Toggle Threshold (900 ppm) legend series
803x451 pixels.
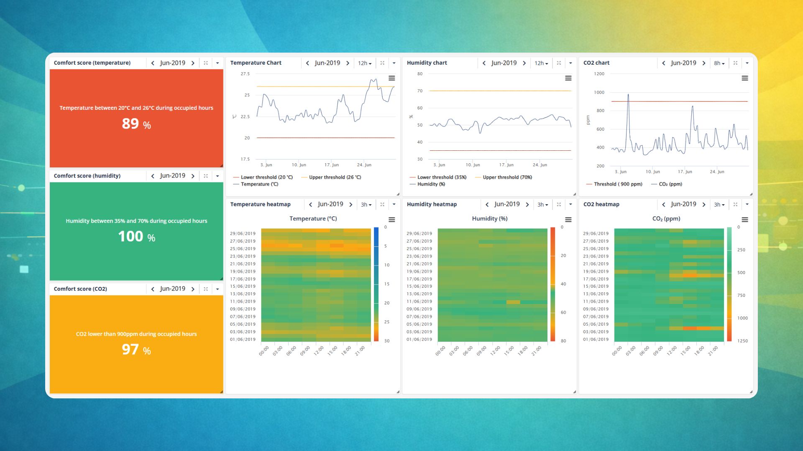(614, 184)
